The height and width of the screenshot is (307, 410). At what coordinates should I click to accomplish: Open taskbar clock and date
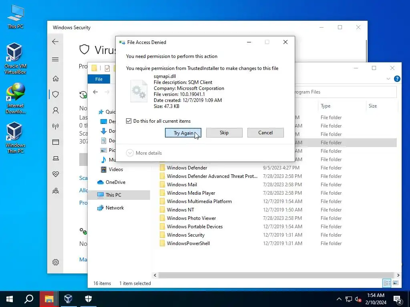(376, 299)
